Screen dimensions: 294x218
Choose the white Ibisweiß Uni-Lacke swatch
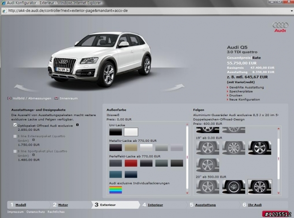click(x=131, y=132)
